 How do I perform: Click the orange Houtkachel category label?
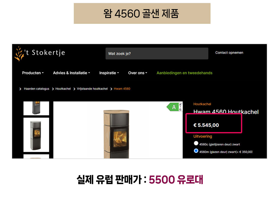coord(202,104)
